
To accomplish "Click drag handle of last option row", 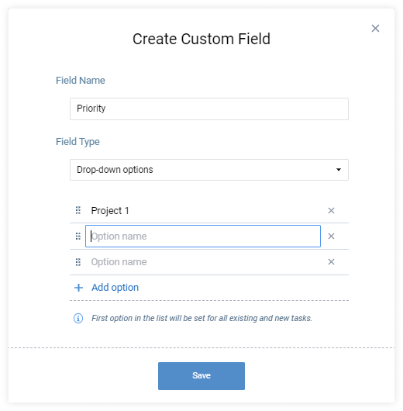I will pyautogui.click(x=78, y=262).
